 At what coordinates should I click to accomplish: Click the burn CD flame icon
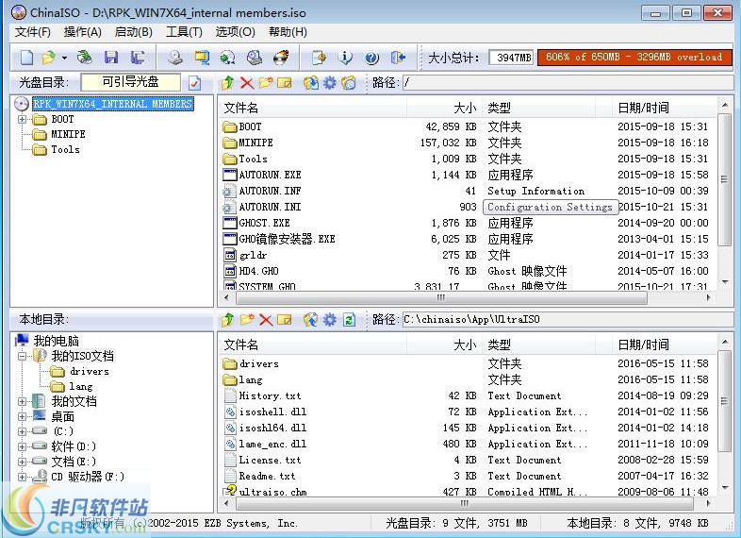click(x=281, y=58)
